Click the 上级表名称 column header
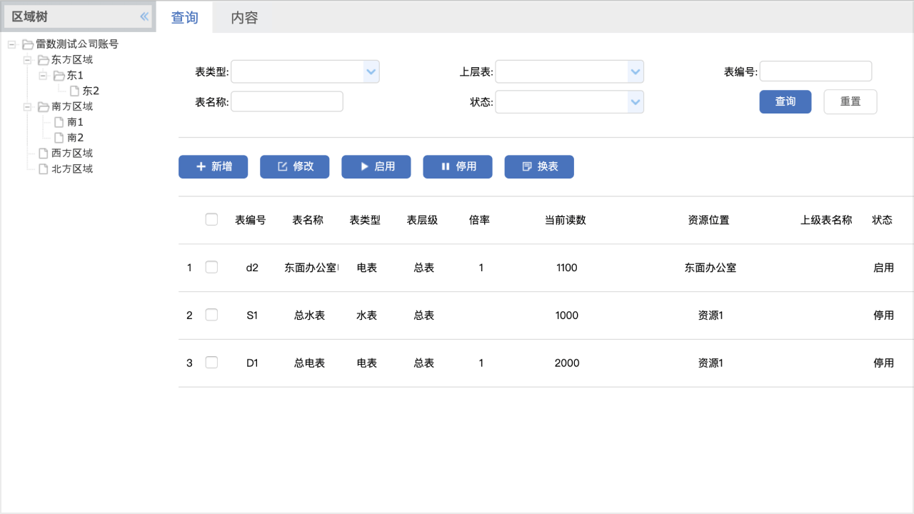This screenshot has height=514, width=914. tap(826, 220)
